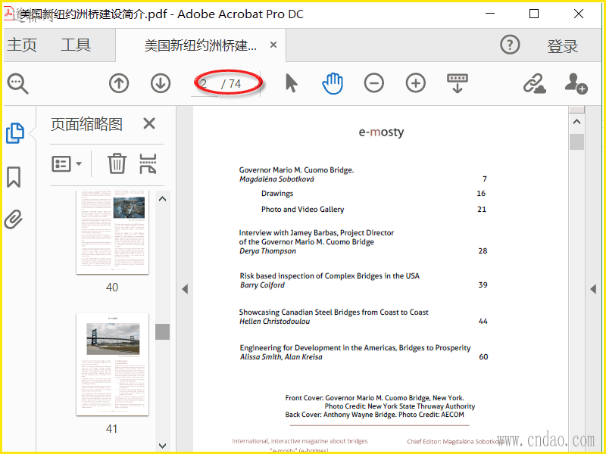The width and height of the screenshot is (606, 454).
Task: Switch to the 主页 tab
Action: [x=22, y=45]
